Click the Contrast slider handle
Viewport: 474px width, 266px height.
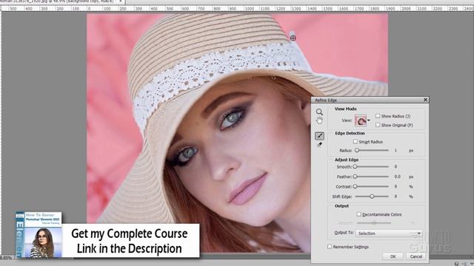355,186
